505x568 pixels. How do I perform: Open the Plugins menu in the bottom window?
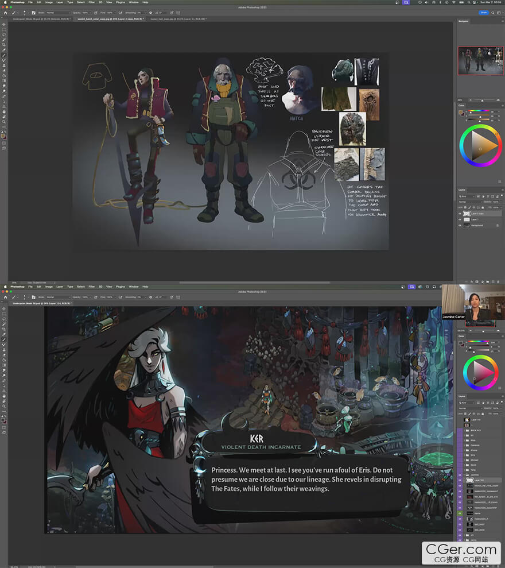pyautogui.click(x=121, y=286)
